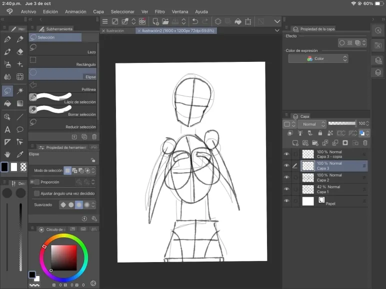The height and width of the screenshot is (289, 386).
Task: Delete sub tool trash icon
Action: (94, 137)
